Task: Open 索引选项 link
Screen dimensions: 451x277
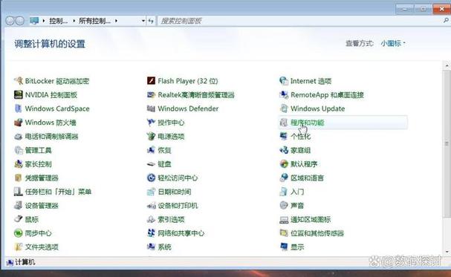Action: (x=171, y=219)
